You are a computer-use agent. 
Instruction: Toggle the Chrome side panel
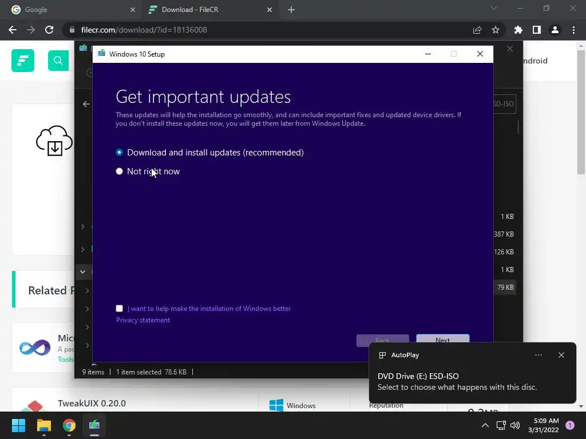coord(537,30)
